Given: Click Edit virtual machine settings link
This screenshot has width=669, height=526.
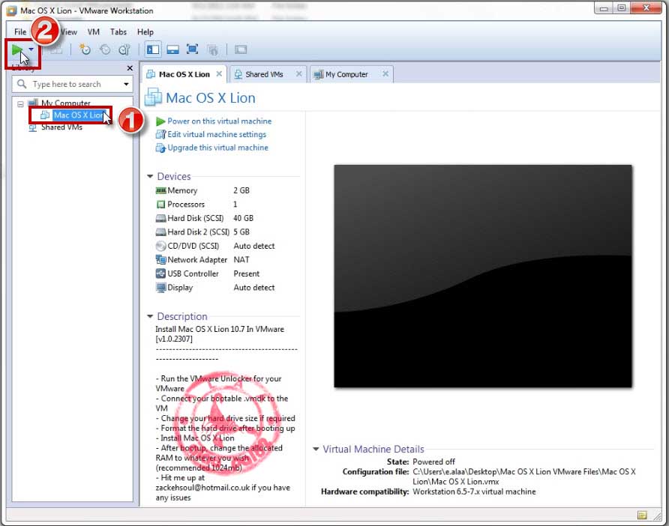Looking at the screenshot, I should (x=217, y=134).
